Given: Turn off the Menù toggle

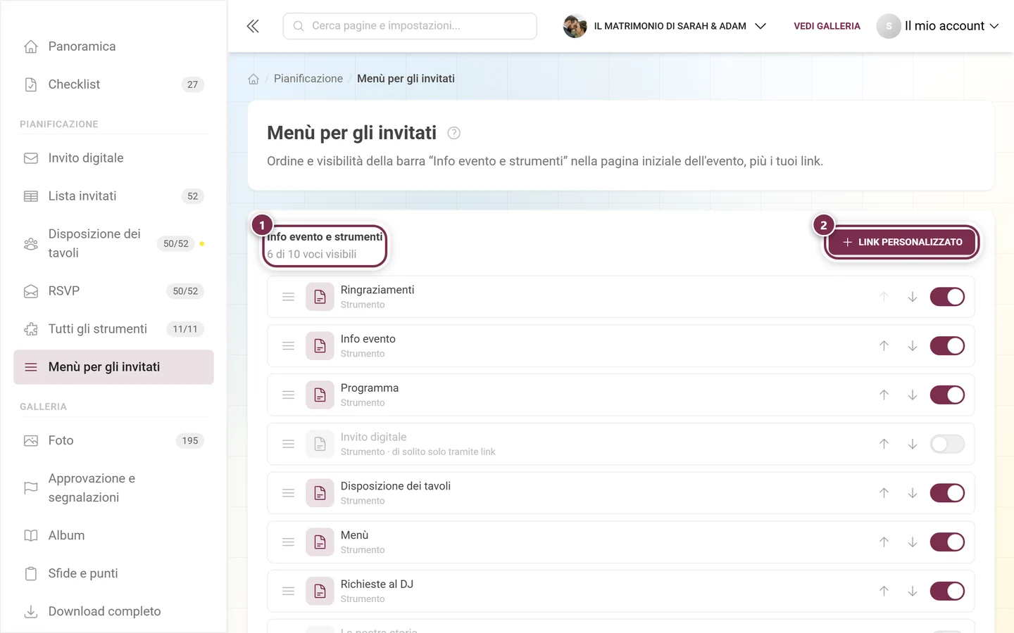Looking at the screenshot, I should [x=947, y=542].
